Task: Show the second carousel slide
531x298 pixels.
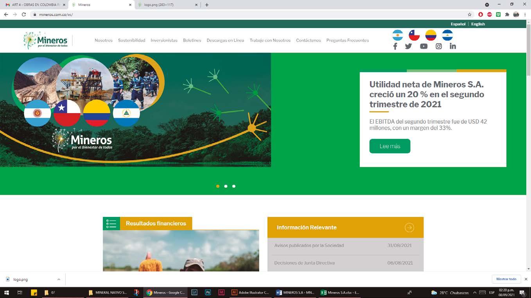Action: pyautogui.click(x=226, y=186)
